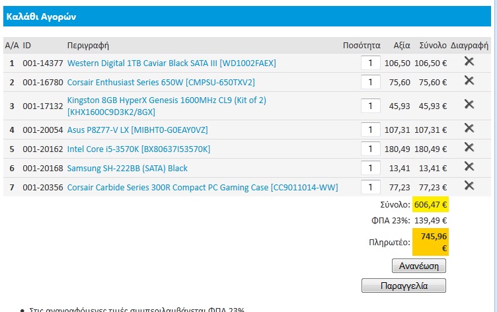Delete the Corsair Carbide 300R case

(x=469, y=186)
